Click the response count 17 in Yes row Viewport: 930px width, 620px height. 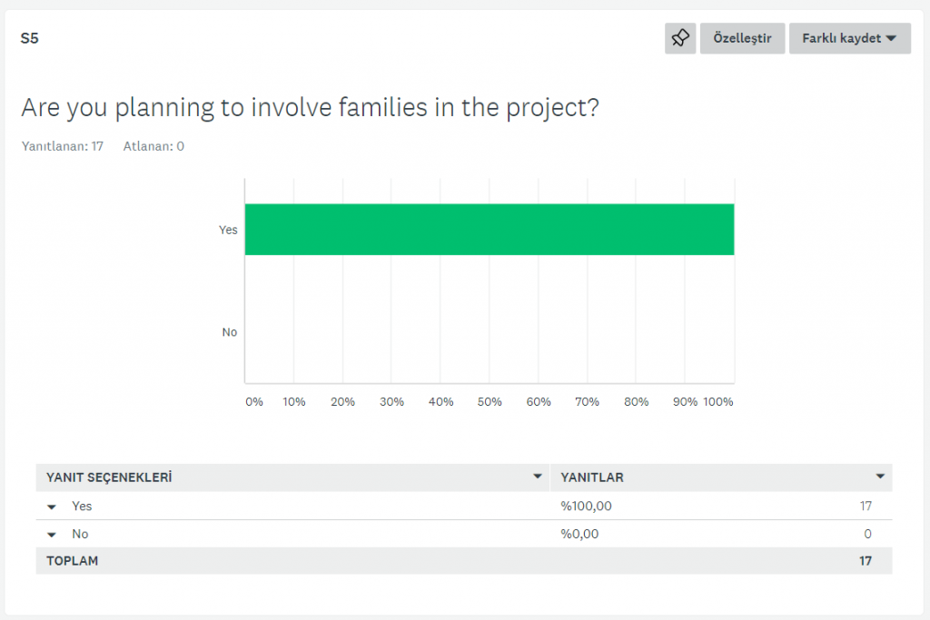866,507
